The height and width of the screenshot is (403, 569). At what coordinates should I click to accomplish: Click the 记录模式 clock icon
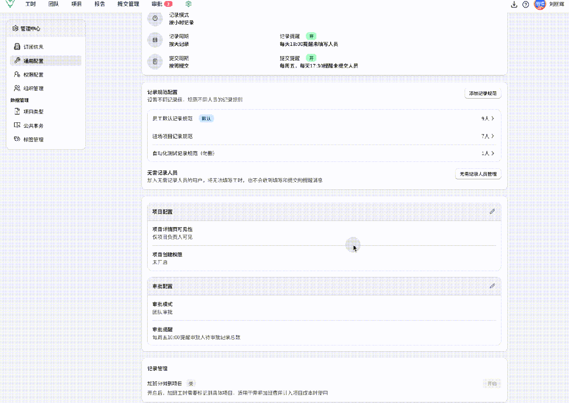point(155,18)
